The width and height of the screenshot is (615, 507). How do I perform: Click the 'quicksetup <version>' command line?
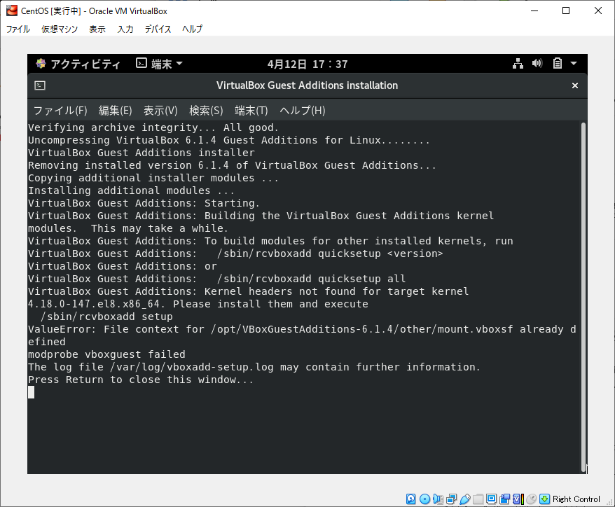click(235, 253)
